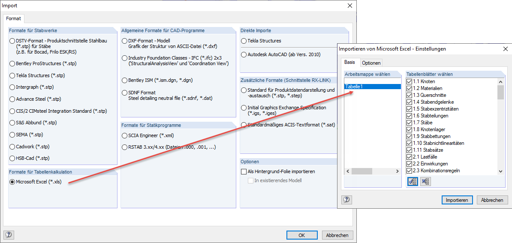Close the Import dialog window
512x243 pixels.
[x=350, y=6]
